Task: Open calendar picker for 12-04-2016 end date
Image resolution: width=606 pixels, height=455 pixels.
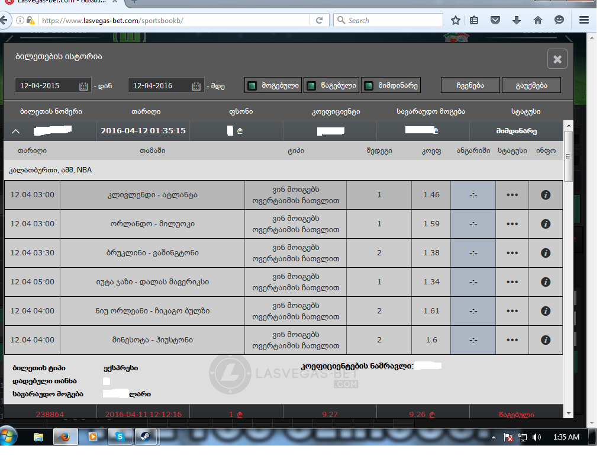Action: pyautogui.click(x=196, y=86)
